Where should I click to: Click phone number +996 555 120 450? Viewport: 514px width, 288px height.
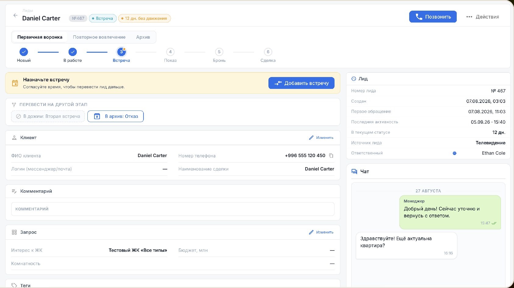click(305, 156)
